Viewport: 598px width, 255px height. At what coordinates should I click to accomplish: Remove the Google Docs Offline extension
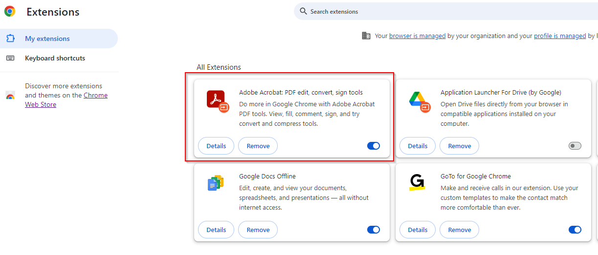tap(258, 230)
